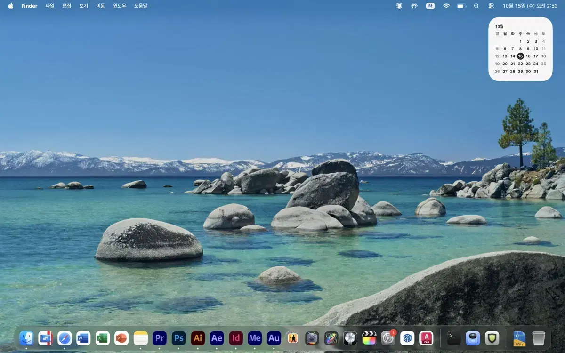This screenshot has height=353, width=565.
Task: Open the Wi-Fi status menu
Action: tap(446, 6)
